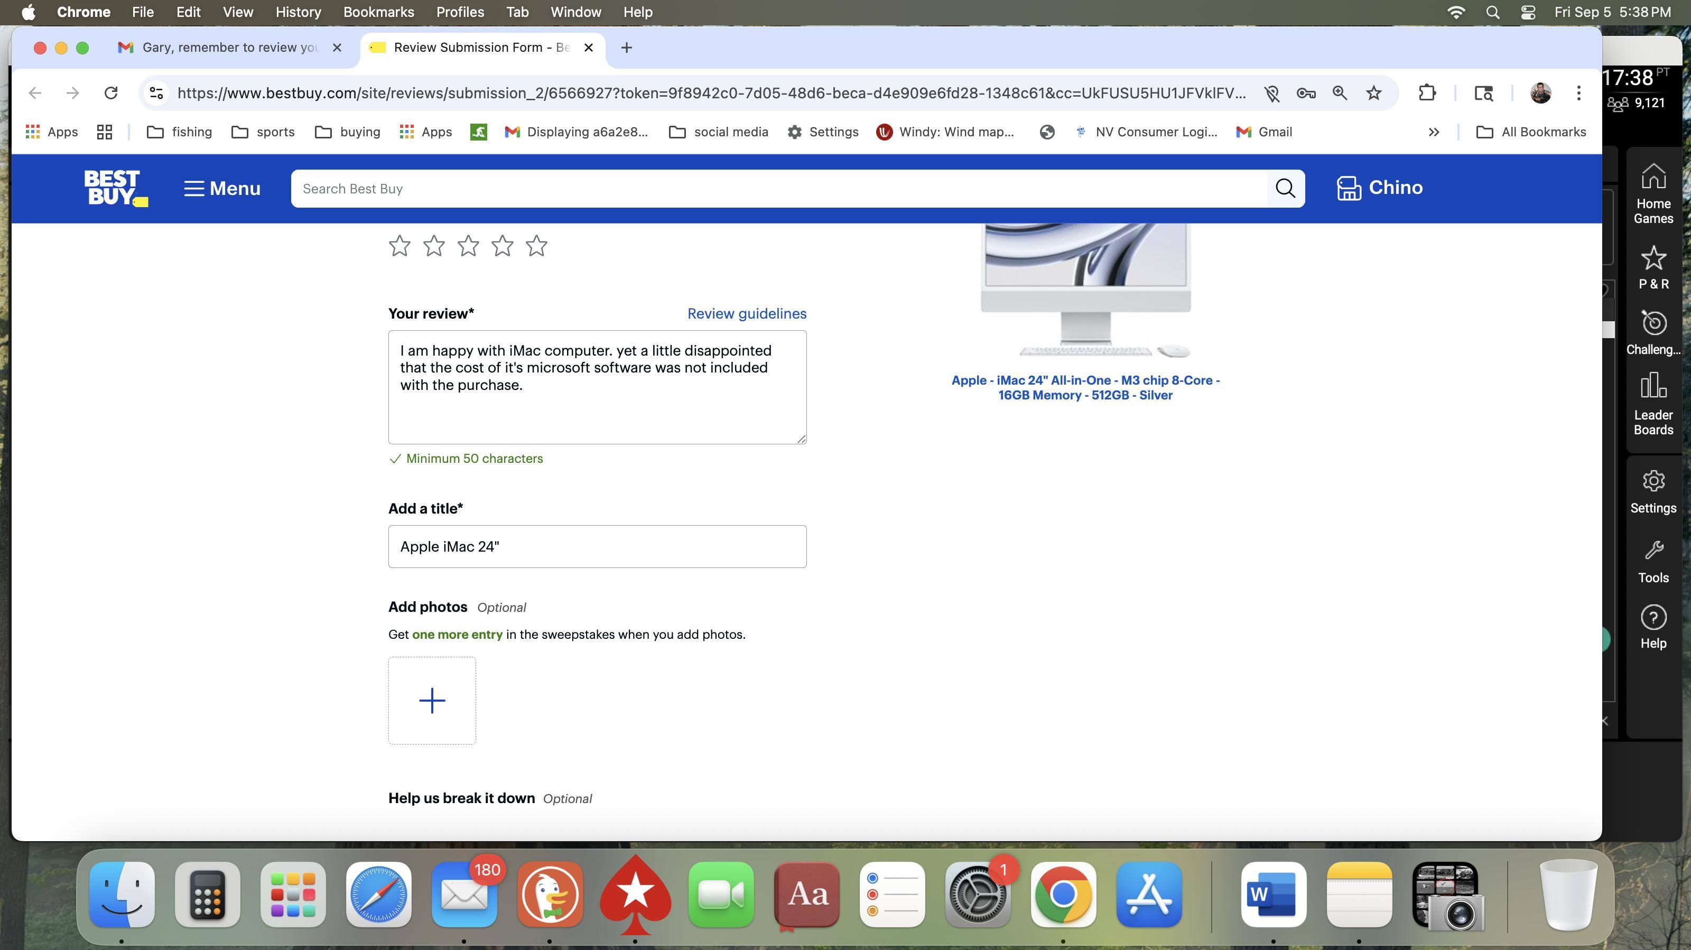Click the add photo plus box
1691x950 pixels.
pos(432,701)
